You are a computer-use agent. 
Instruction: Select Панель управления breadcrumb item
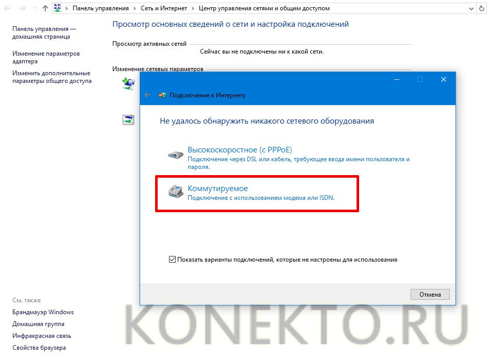click(x=100, y=8)
